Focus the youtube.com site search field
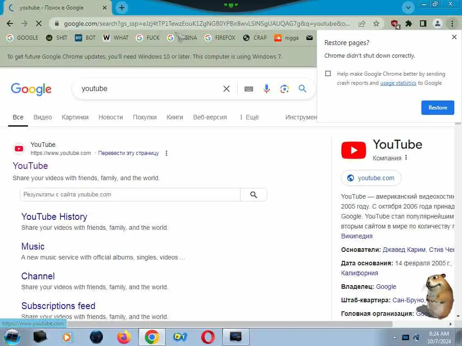This screenshot has height=346, width=462. [x=130, y=195]
